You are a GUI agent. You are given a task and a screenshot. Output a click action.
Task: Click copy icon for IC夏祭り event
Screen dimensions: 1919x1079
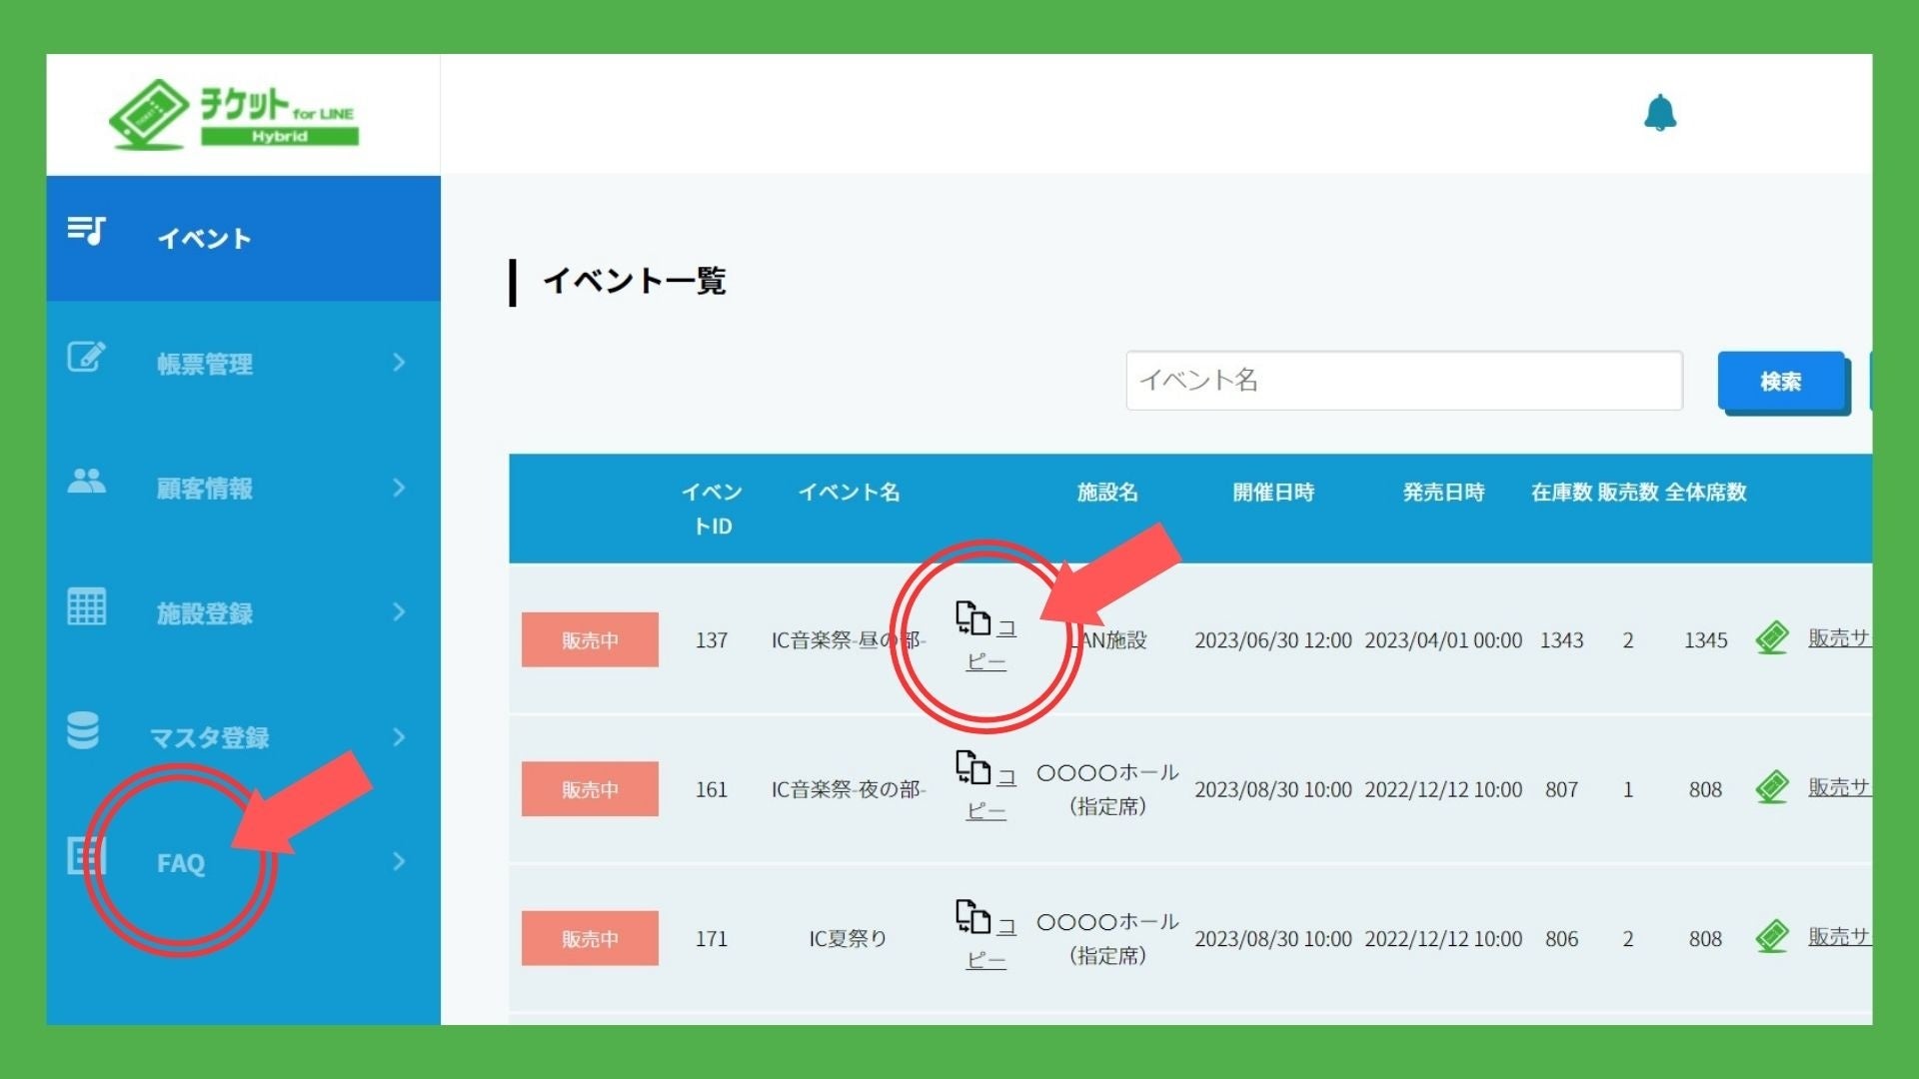tap(972, 917)
